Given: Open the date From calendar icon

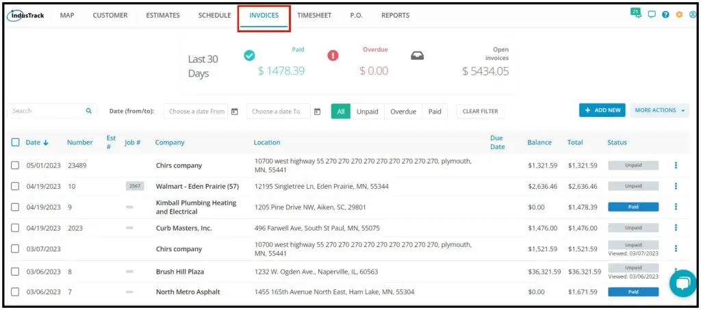Looking at the screenshot, I should click(x=234, y=112).
